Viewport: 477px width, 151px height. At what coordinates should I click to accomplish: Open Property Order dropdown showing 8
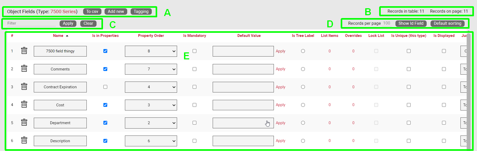click(x=151, y=51)
